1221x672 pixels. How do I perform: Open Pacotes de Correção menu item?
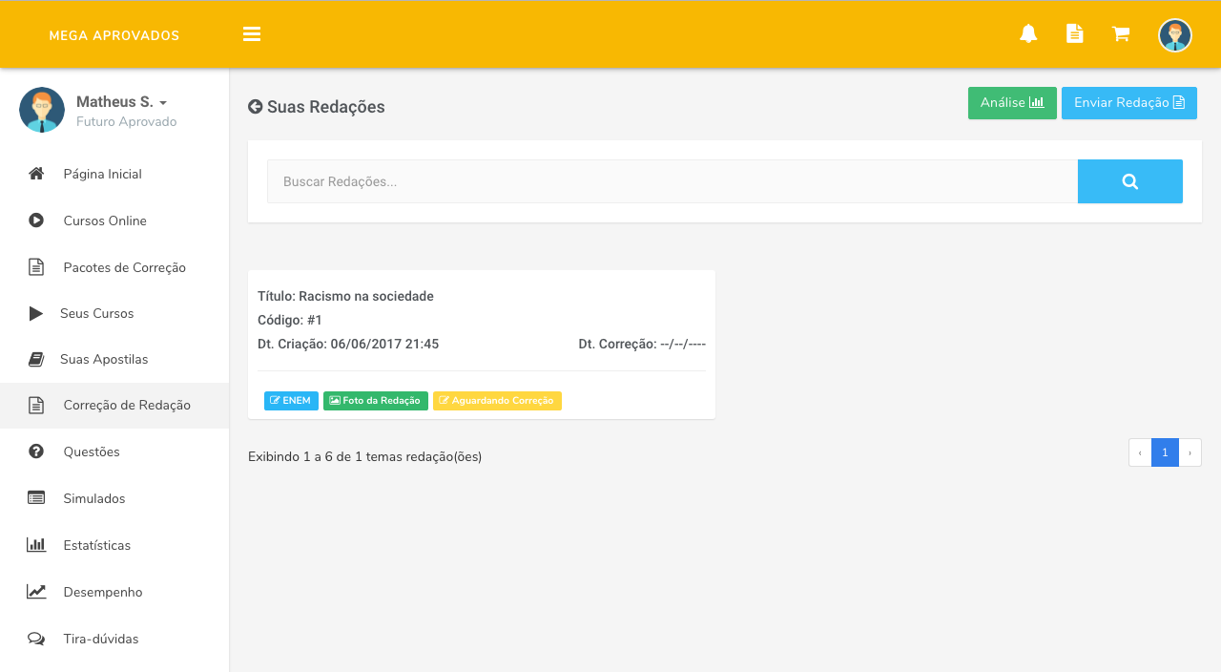click(114, 267)
